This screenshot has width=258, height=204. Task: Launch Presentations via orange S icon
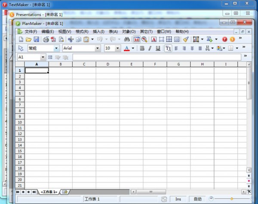[x=232, y=39]
